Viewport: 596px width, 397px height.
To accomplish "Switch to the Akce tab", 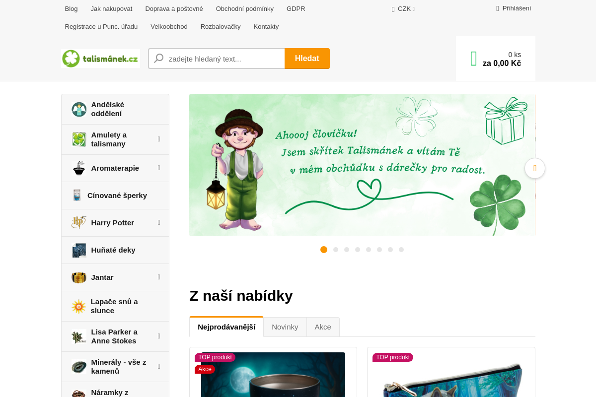I will tap(323, 327).
